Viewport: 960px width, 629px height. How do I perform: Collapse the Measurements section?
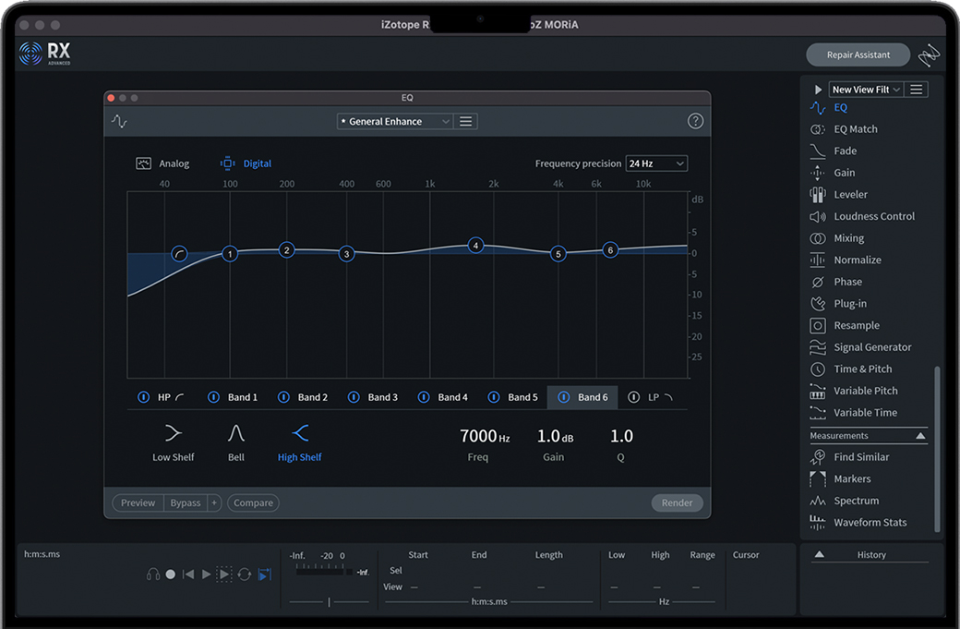coord(920,436)
